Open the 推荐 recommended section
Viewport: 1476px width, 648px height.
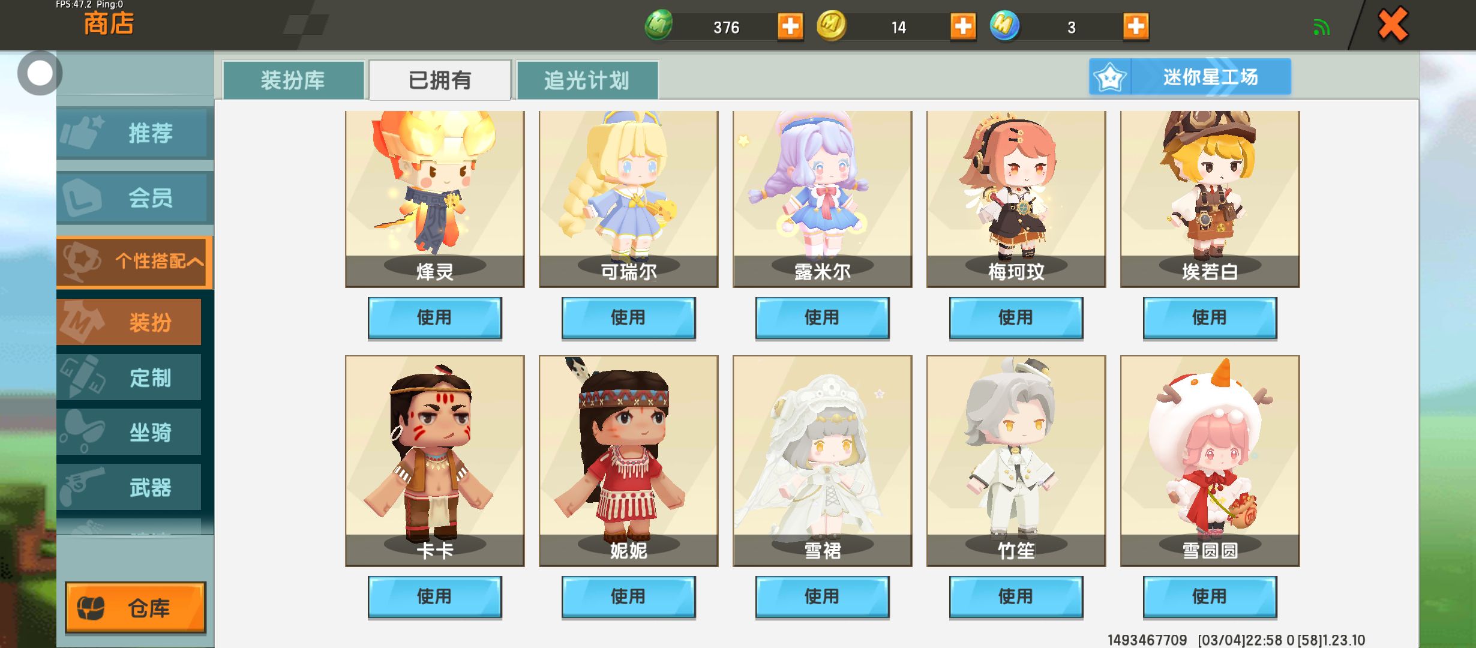pyautogui.click(x=134, y=133)
